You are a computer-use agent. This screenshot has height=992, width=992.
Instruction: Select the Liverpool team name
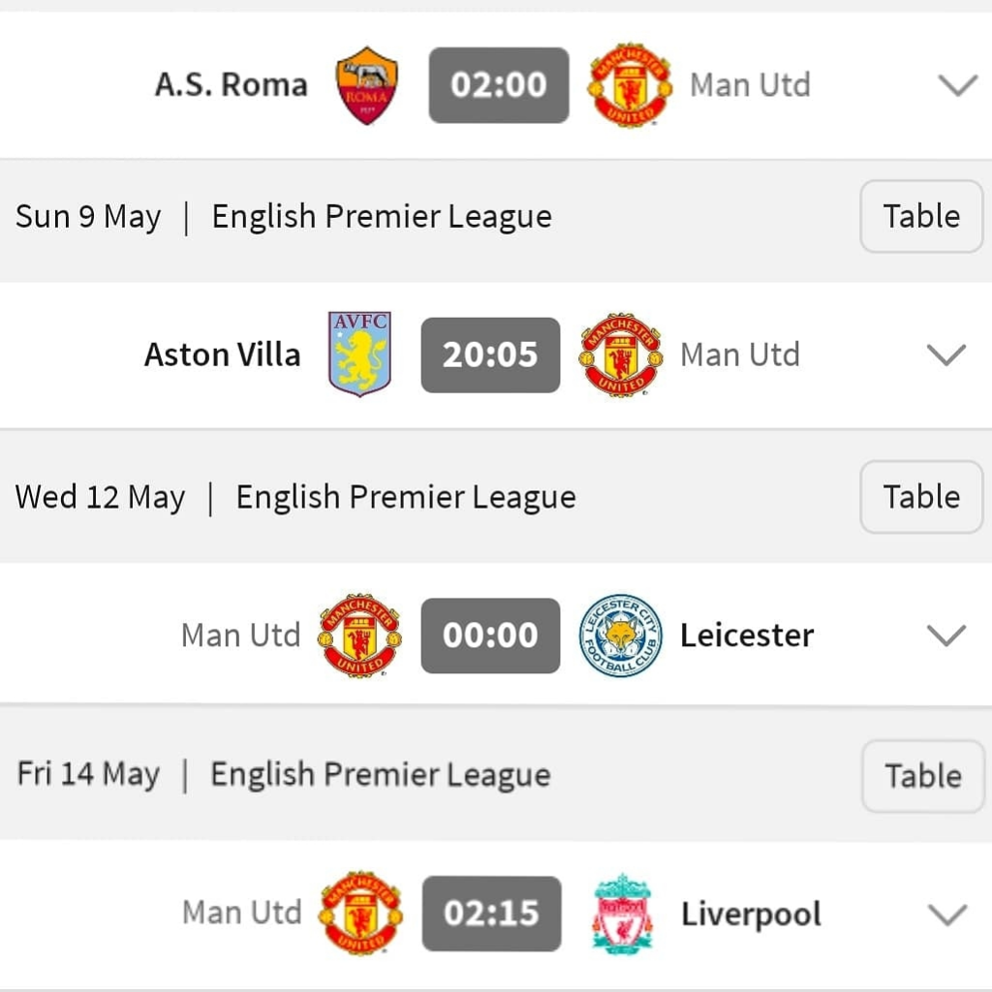(x=751, y=914)
